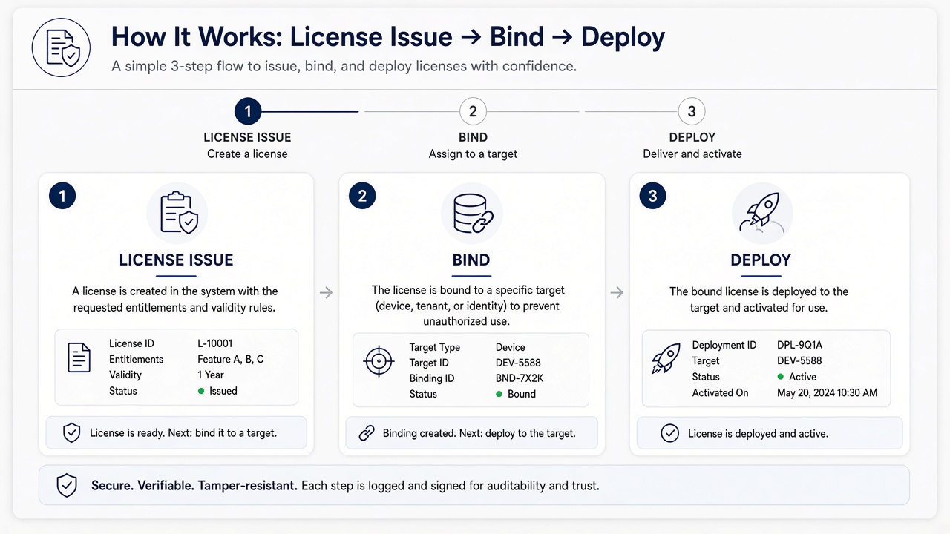Click the green status dot next to Bound
The width and height of the screenshot is (950, 534).
pyautogui.click(x=499, y=394)
